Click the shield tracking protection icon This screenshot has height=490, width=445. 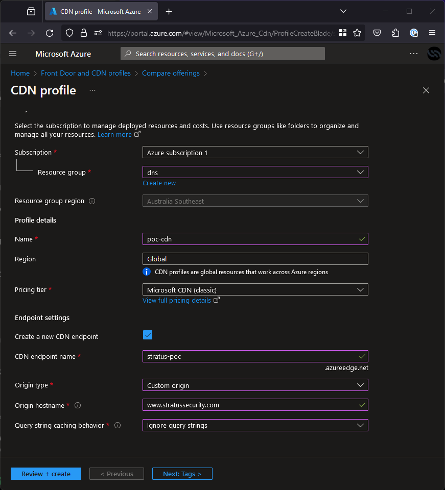[x=69, y=33]
